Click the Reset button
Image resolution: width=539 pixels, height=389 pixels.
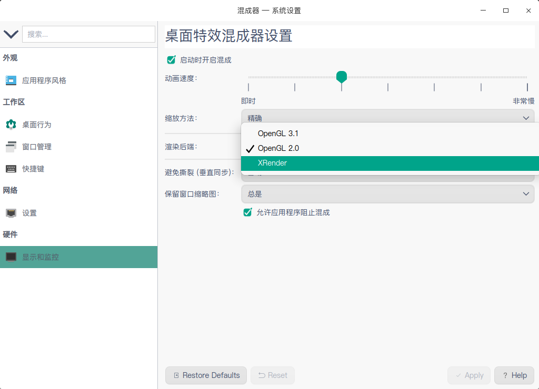pyautogui.click(x=273, y=375)
